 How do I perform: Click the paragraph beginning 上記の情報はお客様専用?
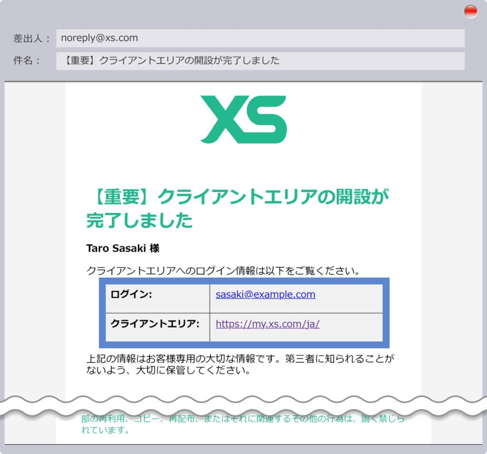click(240, 365)
